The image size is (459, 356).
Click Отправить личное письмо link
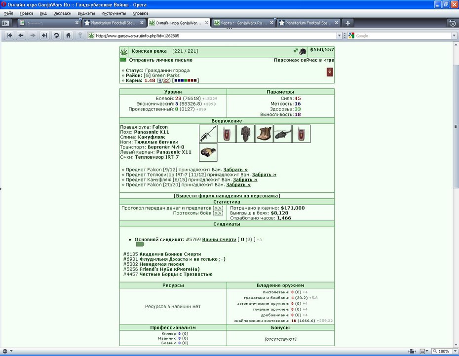161,60
